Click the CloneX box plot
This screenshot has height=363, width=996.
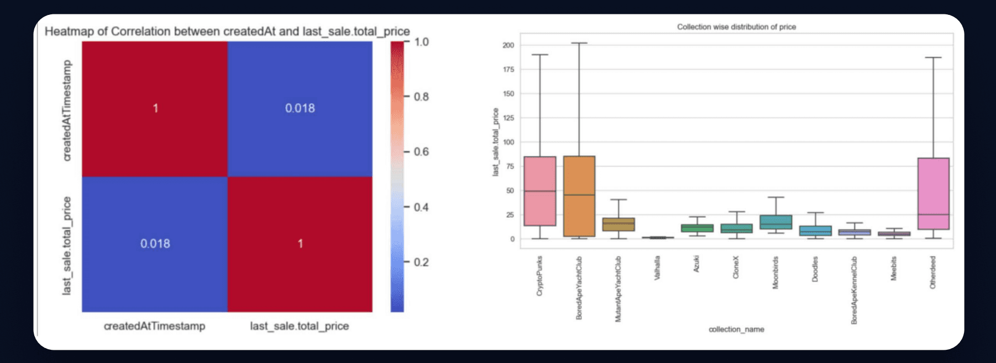tap(736, 228)
